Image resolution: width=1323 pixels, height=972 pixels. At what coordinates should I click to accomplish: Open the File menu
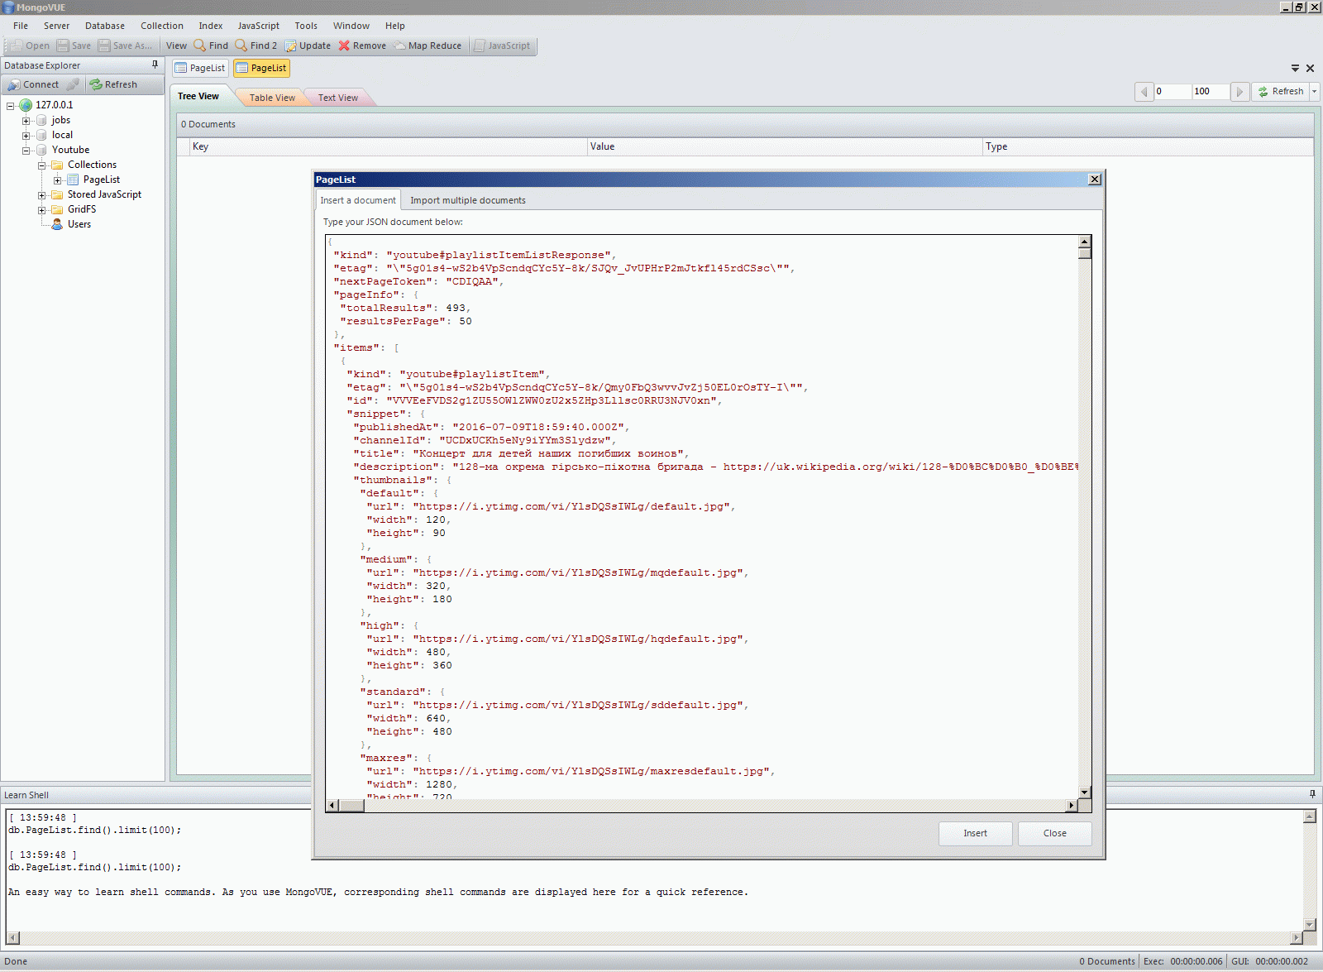pyautogui.click(x=21, y=26)
